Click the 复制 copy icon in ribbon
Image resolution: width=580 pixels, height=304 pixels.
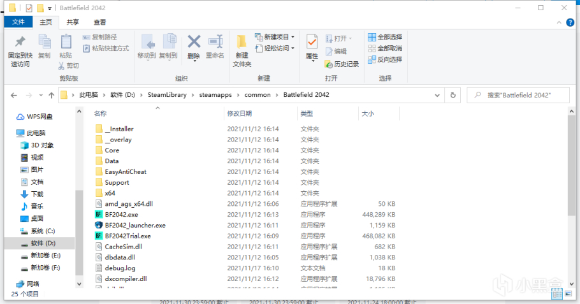coord(45,42)
